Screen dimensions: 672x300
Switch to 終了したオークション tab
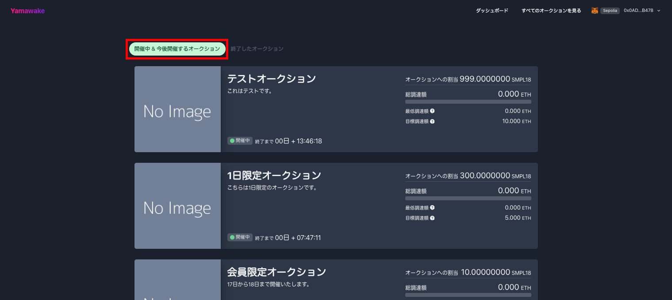(257, 49)
